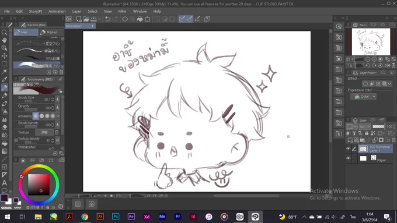Click Quick Access magnifier icon in right strip
Viewport: 397px width, 223px height.
click(x=339, y=27)
